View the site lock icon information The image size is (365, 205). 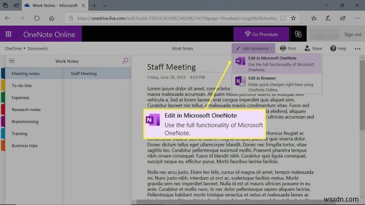pos(71,18)
